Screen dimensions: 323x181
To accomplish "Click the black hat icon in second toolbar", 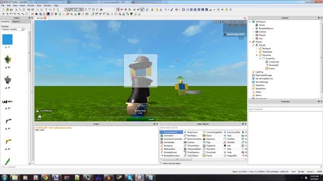I will pos(36,14).
